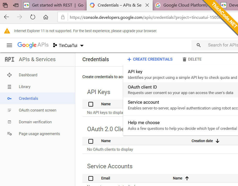238x186 pixels.
Task: Tick the API Keys select-all checkbox
Action: pyautogui.click(x=91, y=104)
